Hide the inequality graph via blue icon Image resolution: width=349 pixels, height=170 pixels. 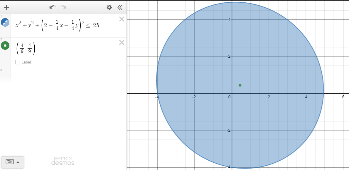pyautogui.click(x=5, y=22)
